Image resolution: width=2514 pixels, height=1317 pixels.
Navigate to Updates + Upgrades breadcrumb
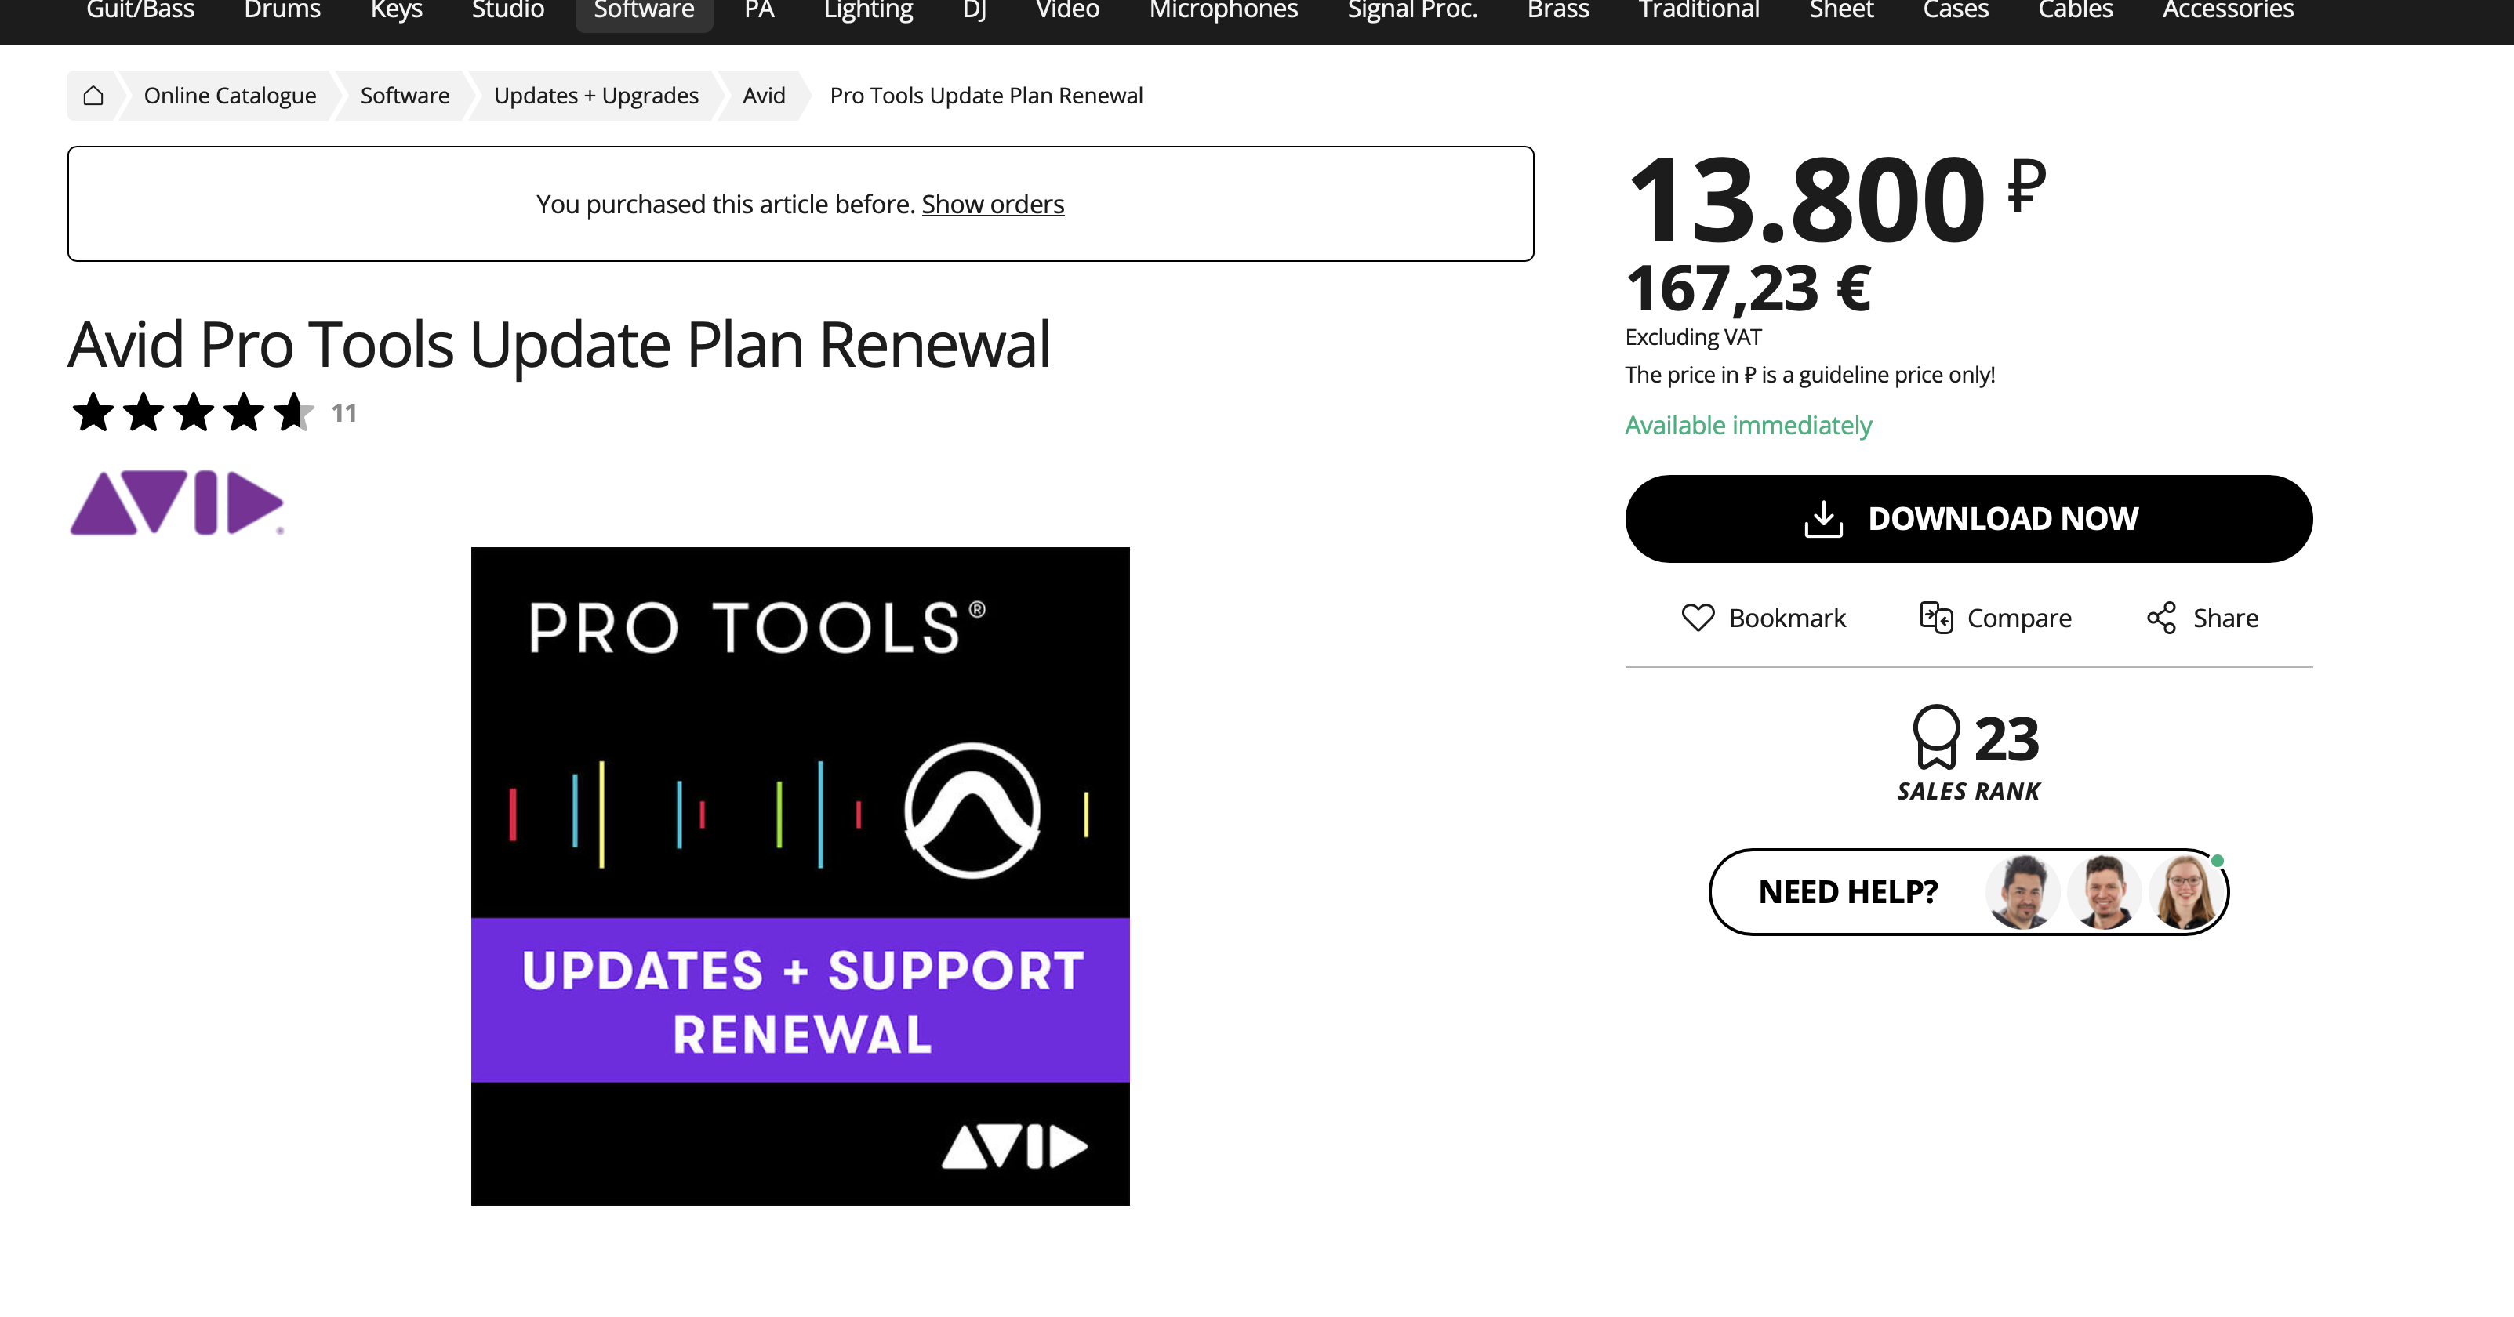(x=595, y=96)
